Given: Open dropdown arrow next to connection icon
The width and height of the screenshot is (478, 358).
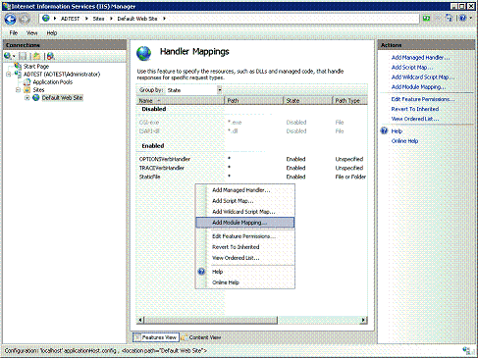Looking at the screenshot, I should [x=14, y=57].
